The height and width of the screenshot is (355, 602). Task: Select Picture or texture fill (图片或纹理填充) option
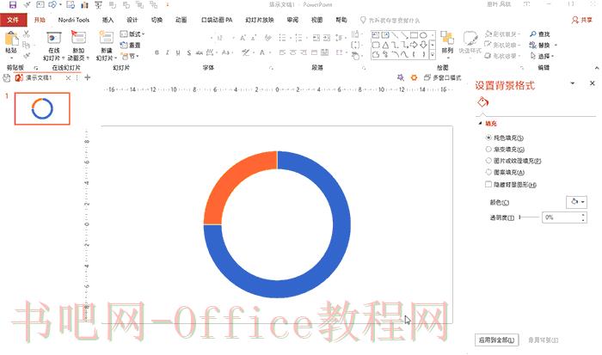[488, 161]
